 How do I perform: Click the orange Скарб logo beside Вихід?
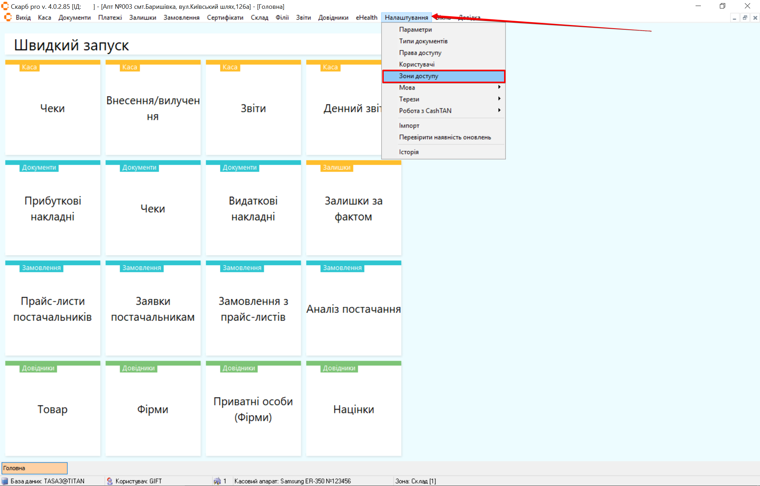click(8, 17)
